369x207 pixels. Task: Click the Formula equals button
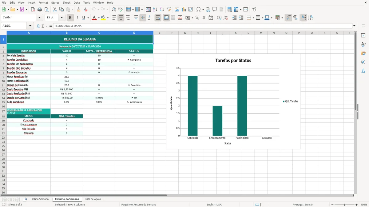point(51,26)
